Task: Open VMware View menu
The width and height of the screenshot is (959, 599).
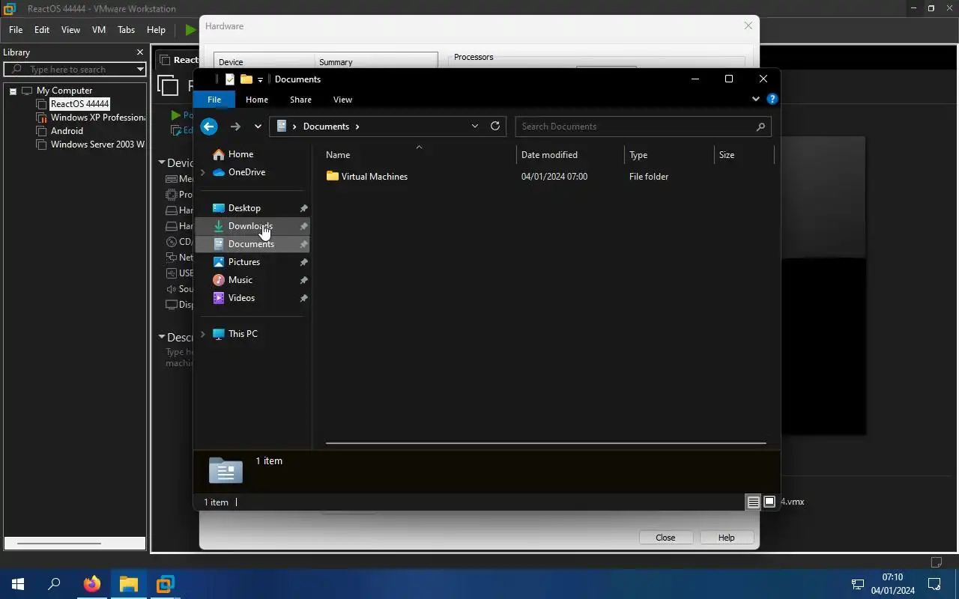Action: pyautogui.click(x=70, y=30)
